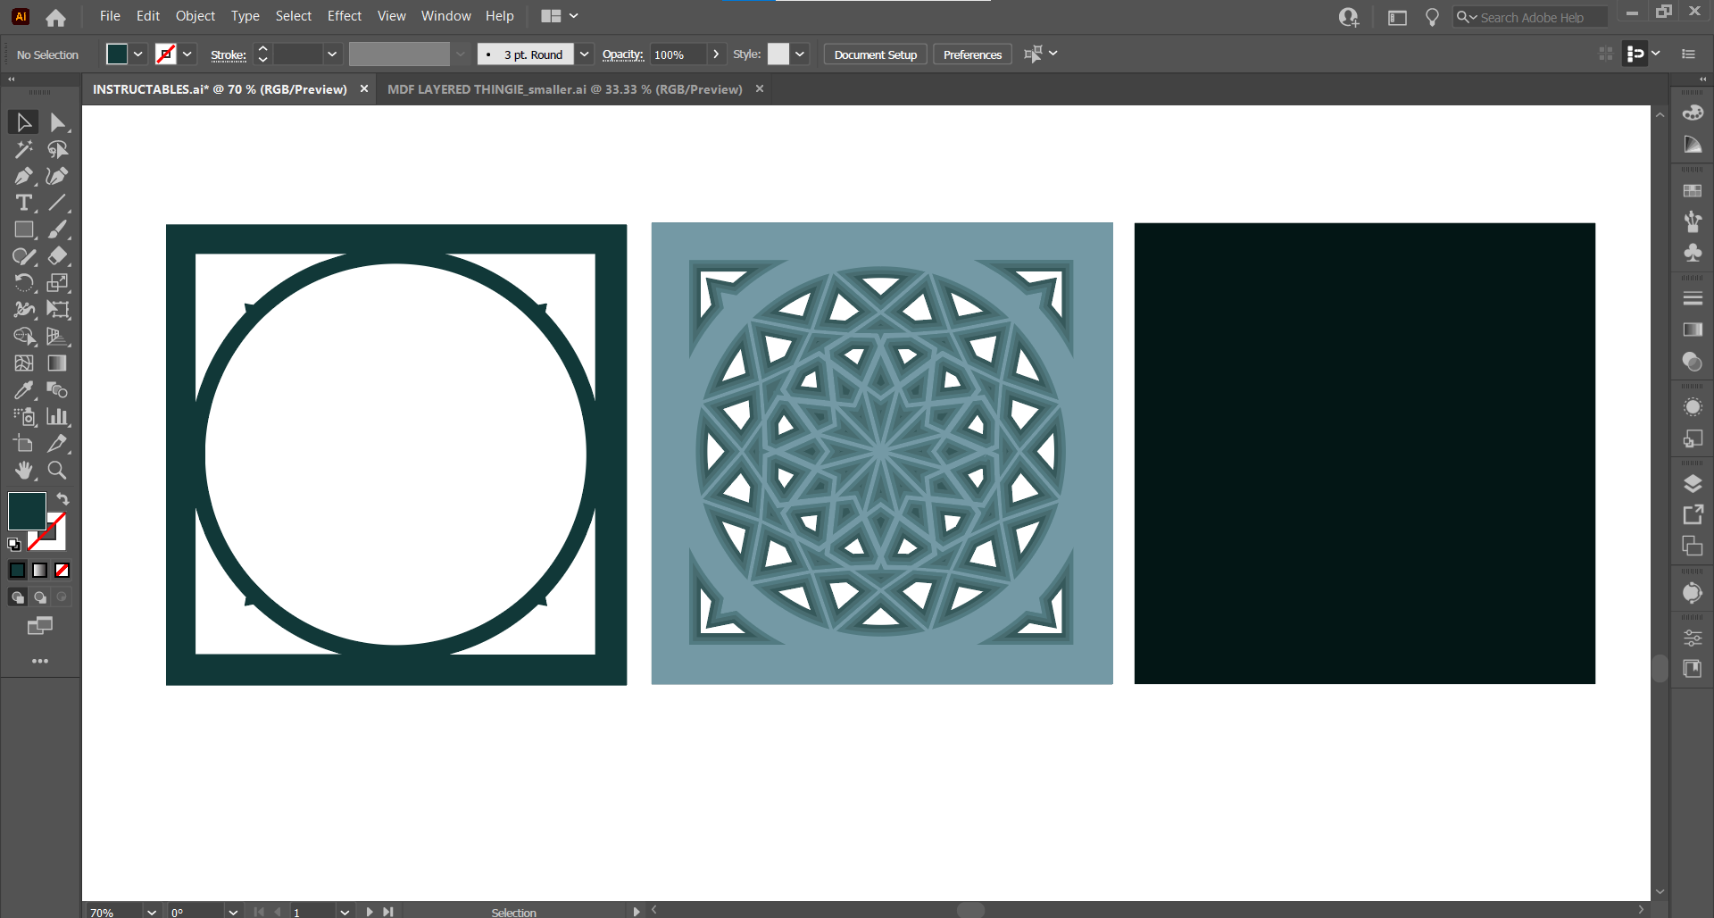This screenshot has width=1714, height=918.
Task: Select the Symbol Sprayer tool
Action: tap(24, 417)
